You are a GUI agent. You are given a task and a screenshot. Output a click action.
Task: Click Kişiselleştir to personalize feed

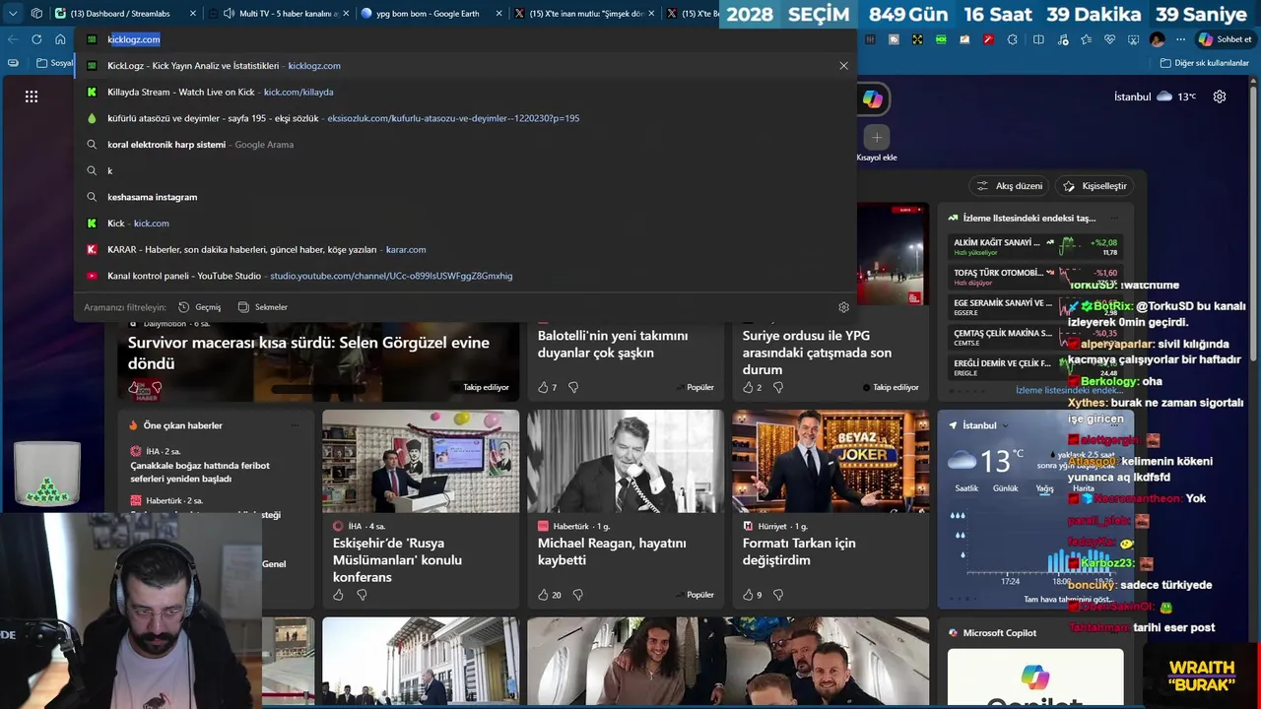(x=1095, y=186)
